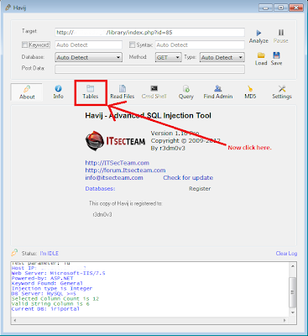Screen dimensions: 308x336
Task: Click the log scroll up arrow
Action: [x=293, y=266]
